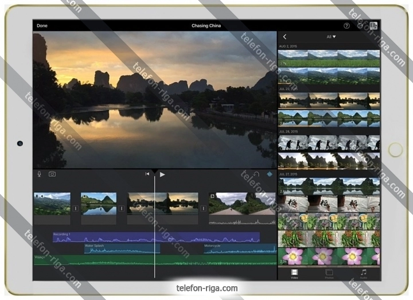Select the Voyage green background music track

tap(92, 260)
